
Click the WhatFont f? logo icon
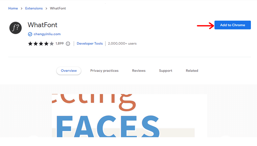tap(16, 28)
